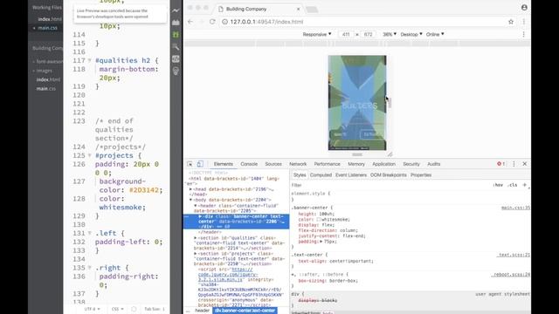
Task: Open the Online network throttling dropdown
Action: pyautogui.click(x=435, y=34)
